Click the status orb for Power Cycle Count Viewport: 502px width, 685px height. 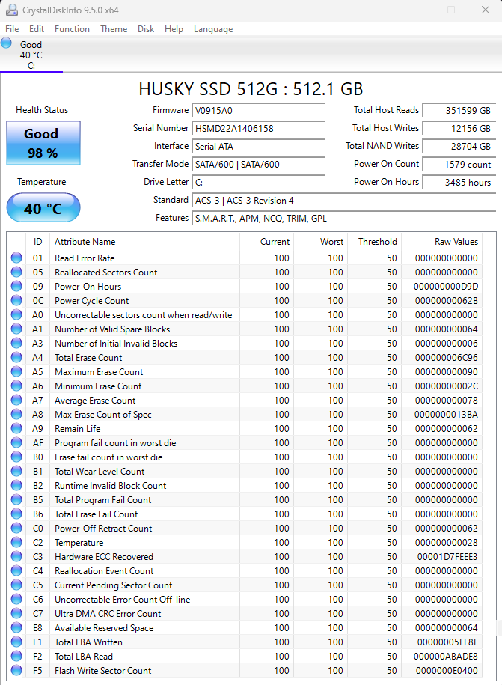coord(16,300)
